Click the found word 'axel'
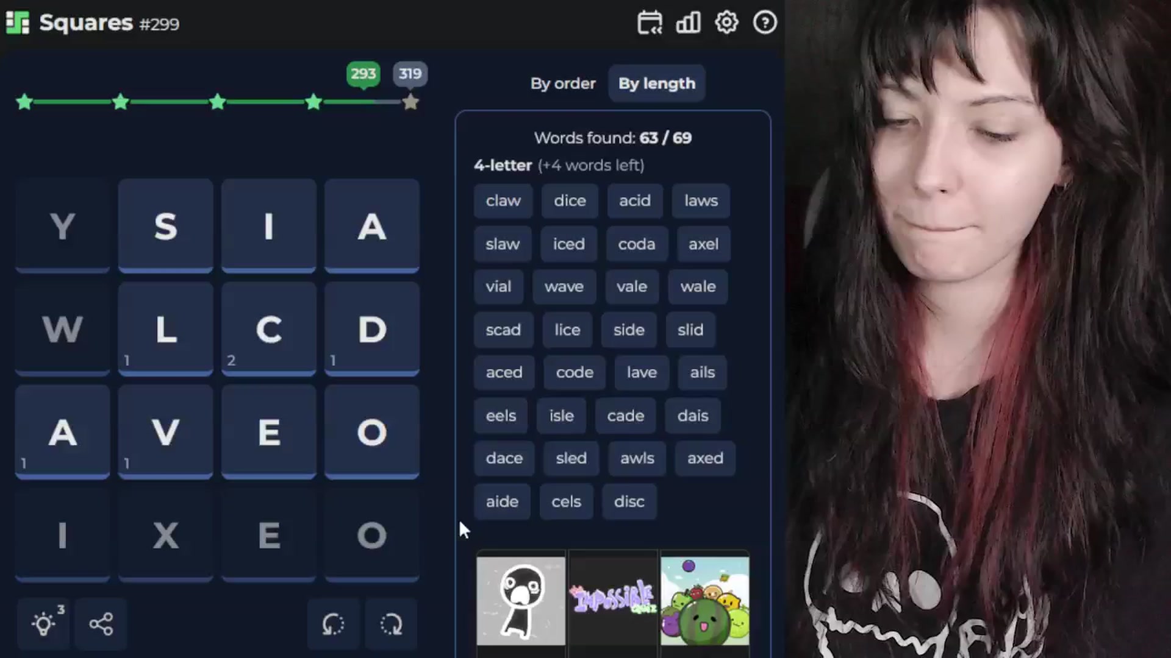Screen dimensions: 1171x658 [703, 244]
